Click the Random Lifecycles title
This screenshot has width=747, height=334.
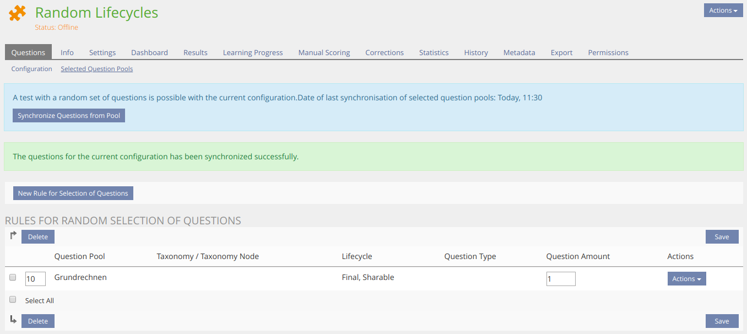click(x=96, y=13)
